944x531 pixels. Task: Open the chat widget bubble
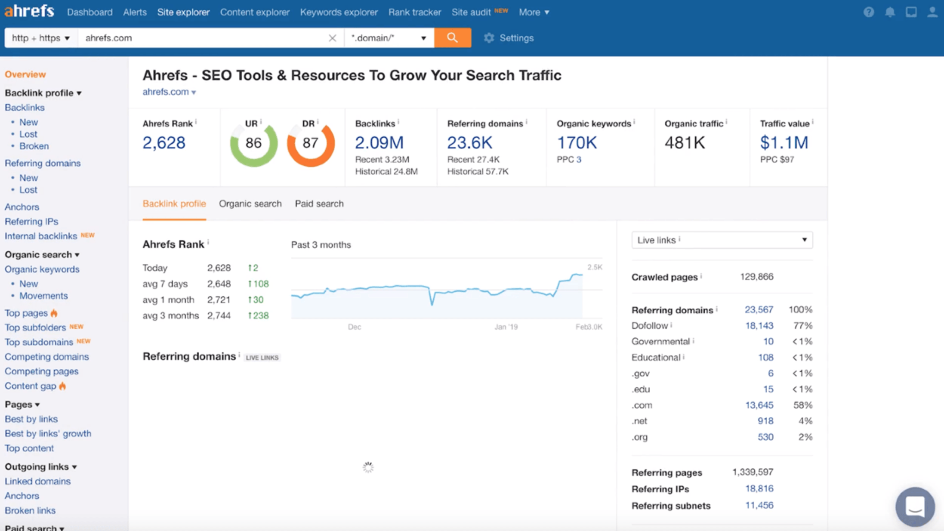point(915,506)
